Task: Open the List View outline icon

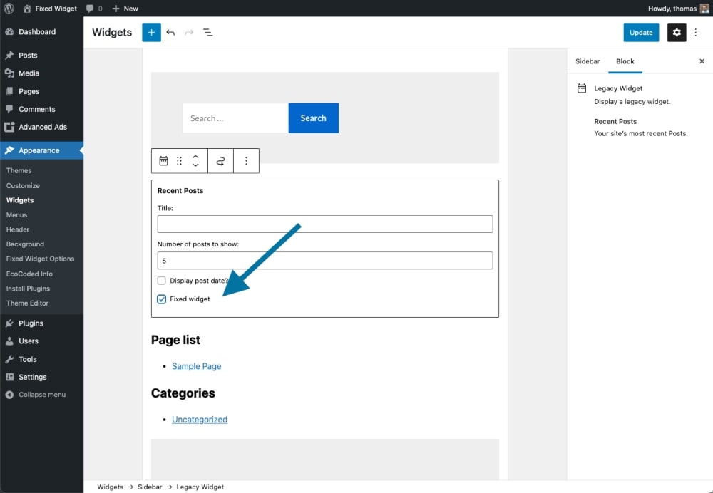Action: (207, 32)
